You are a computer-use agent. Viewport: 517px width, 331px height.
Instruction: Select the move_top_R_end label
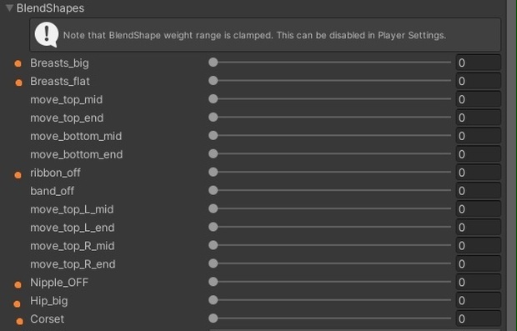(73, 264)
